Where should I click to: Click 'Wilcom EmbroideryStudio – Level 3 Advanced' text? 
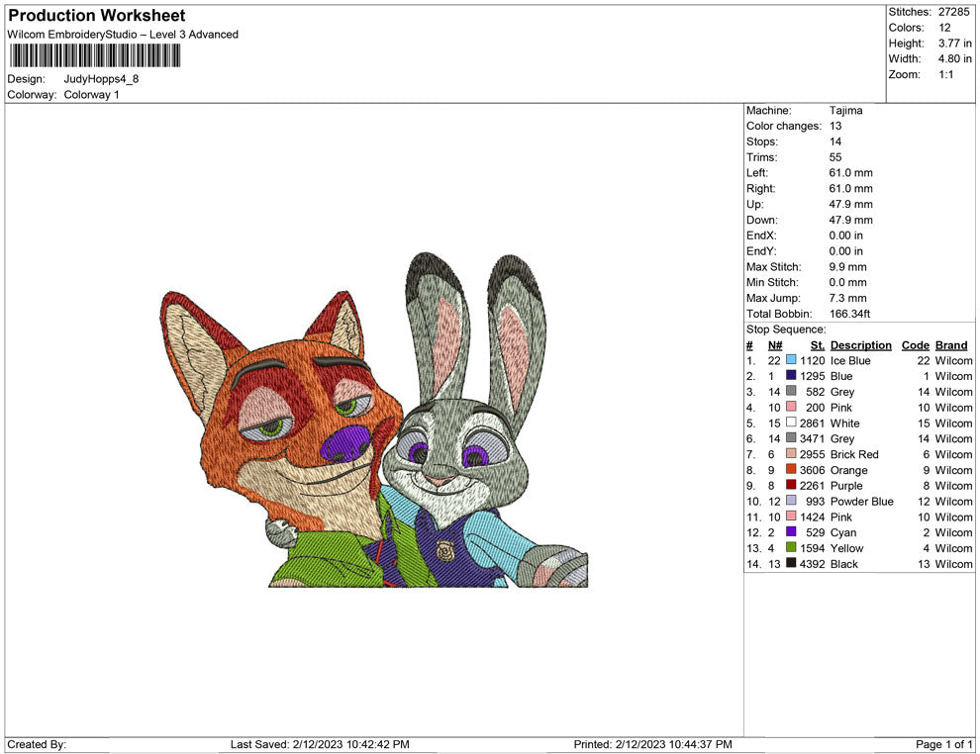(123, 35)
